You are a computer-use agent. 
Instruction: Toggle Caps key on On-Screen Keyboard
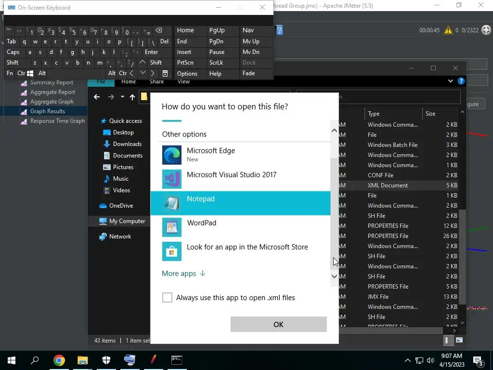[x=13, y=52]
